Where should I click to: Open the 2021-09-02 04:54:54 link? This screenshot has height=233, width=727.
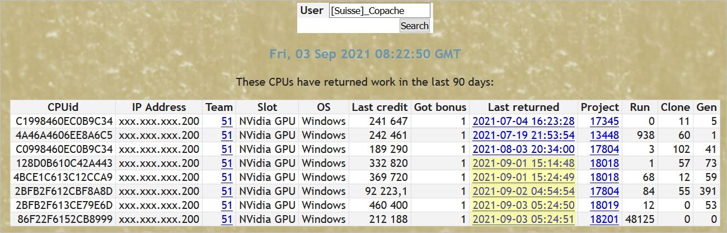click(523, 191)
